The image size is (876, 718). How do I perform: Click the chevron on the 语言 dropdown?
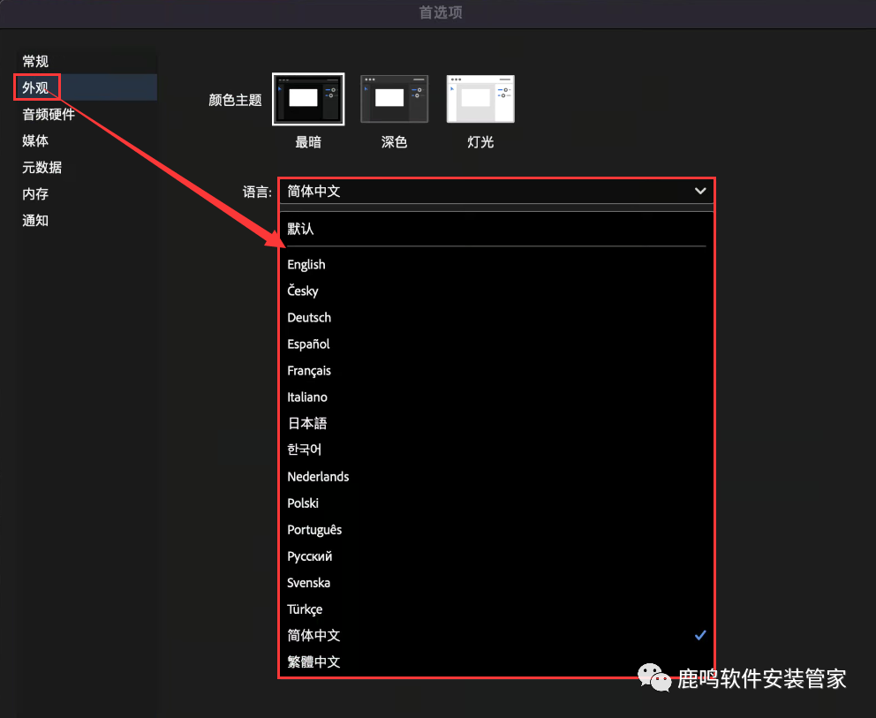click(699, 191)
